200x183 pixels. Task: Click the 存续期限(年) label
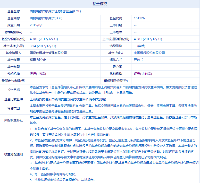click(13, 32)
